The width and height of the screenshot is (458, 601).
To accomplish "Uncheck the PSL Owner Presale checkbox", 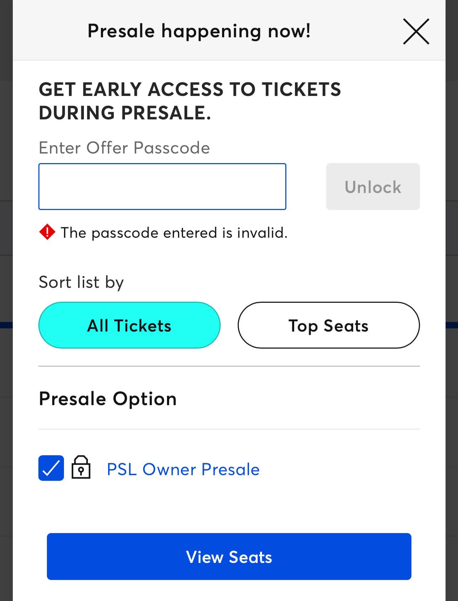I will 51,468.
